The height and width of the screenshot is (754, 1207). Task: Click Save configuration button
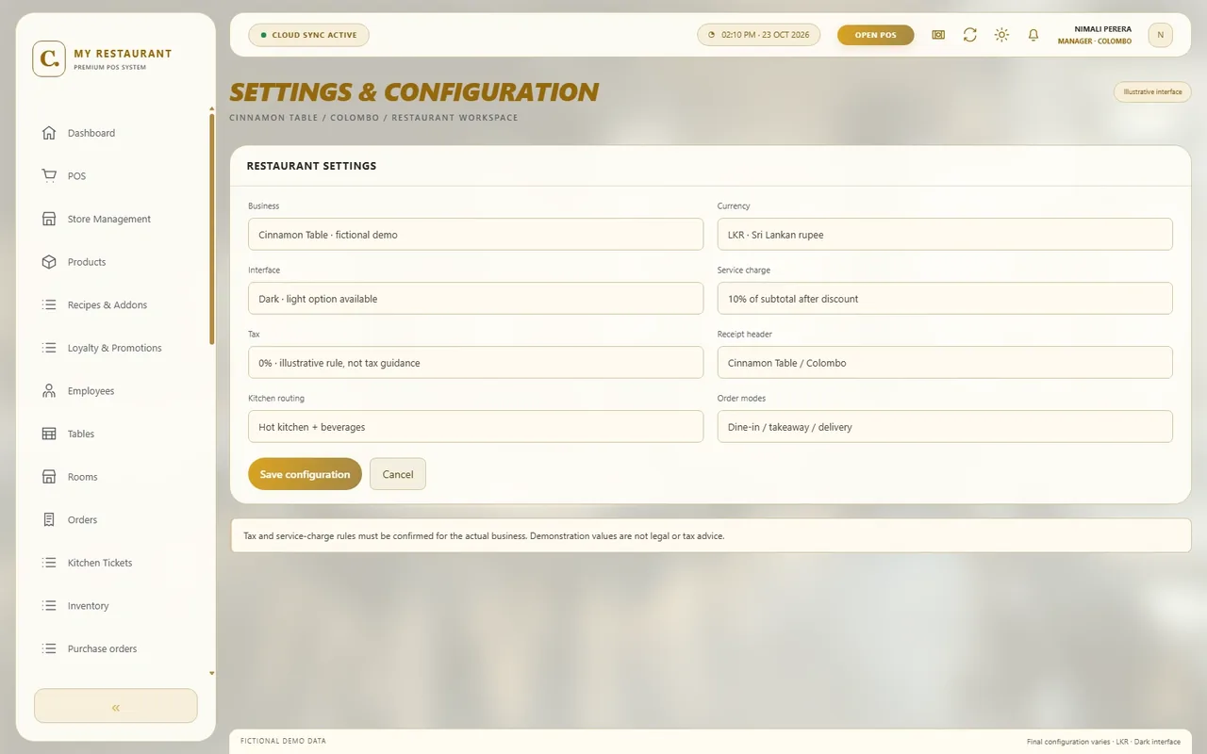tap(305, 474)
